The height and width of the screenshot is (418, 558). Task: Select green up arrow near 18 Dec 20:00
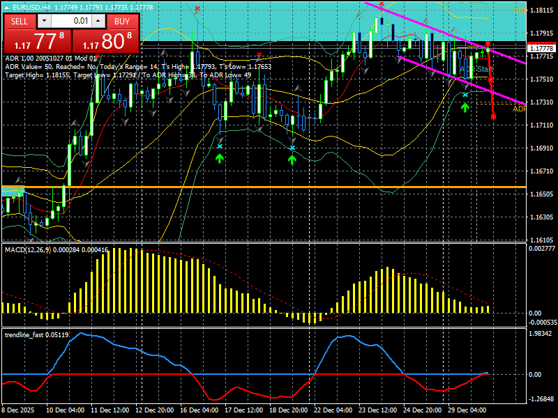pyautogui.click(x=292, y=160)
